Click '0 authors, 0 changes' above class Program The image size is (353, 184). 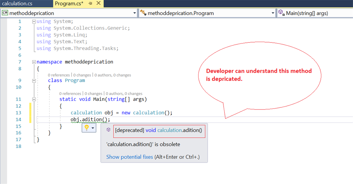click(113, 75)
